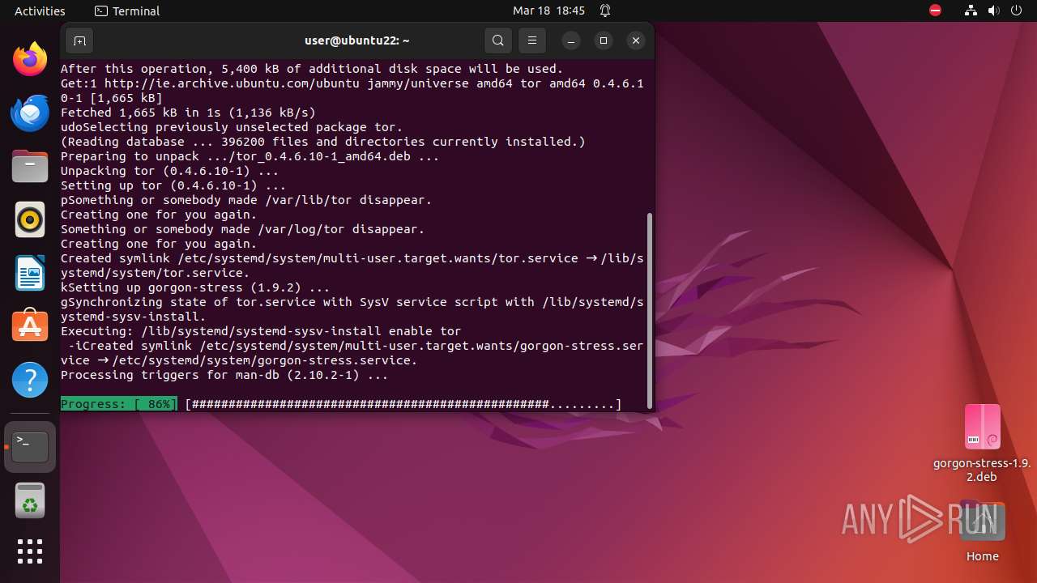The image size is (1037, 583).
Task: Open a new terminal tab
Action: click(79, 40)
